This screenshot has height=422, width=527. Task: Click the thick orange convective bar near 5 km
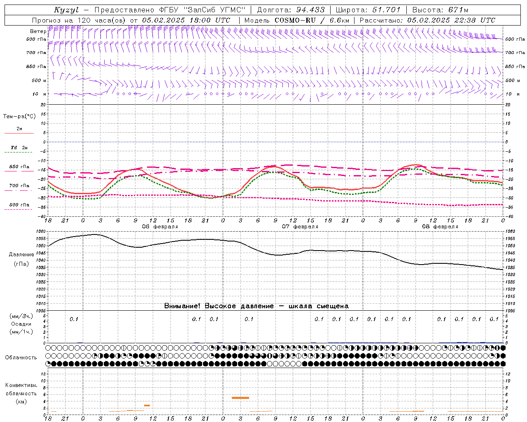pos(240,398)
